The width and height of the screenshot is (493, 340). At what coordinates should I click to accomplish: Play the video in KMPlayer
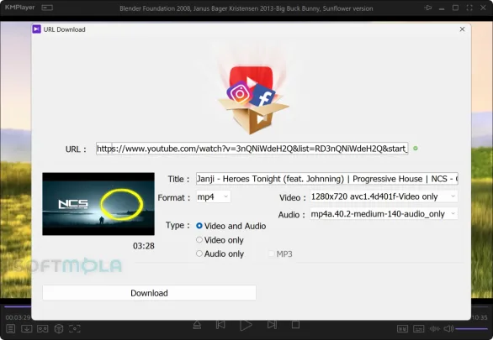246,325
